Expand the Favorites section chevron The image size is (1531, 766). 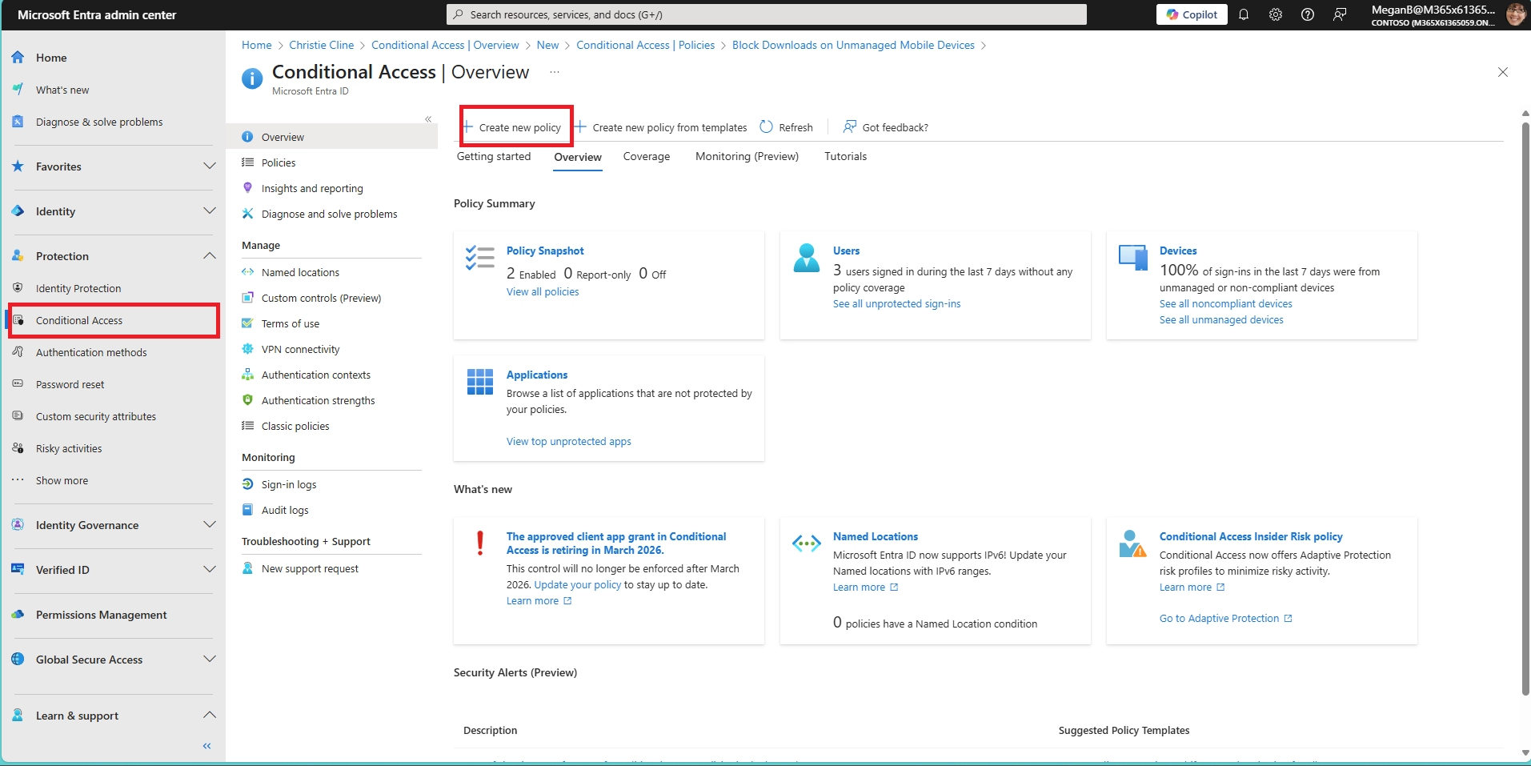210,166
